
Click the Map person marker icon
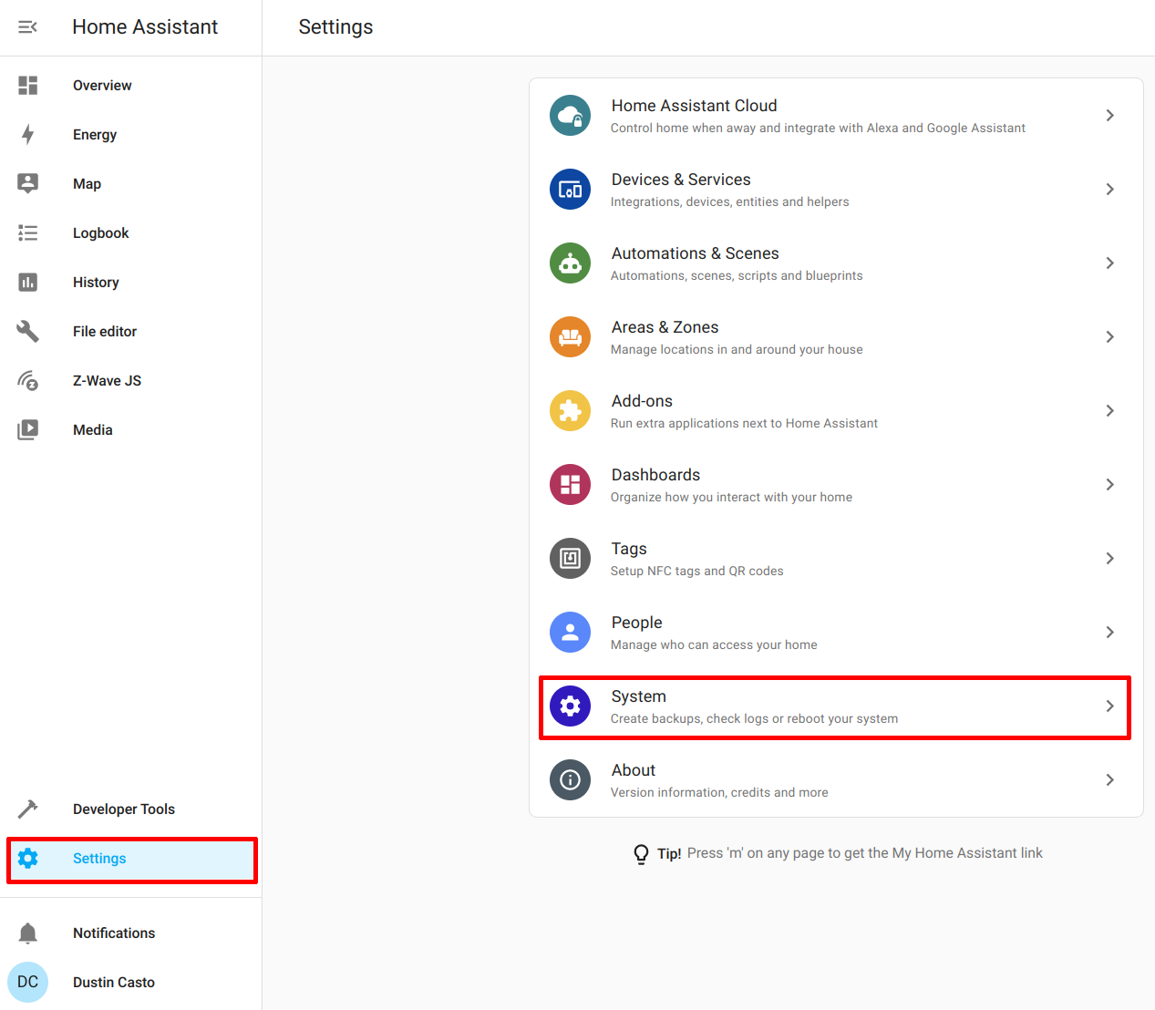28,184
